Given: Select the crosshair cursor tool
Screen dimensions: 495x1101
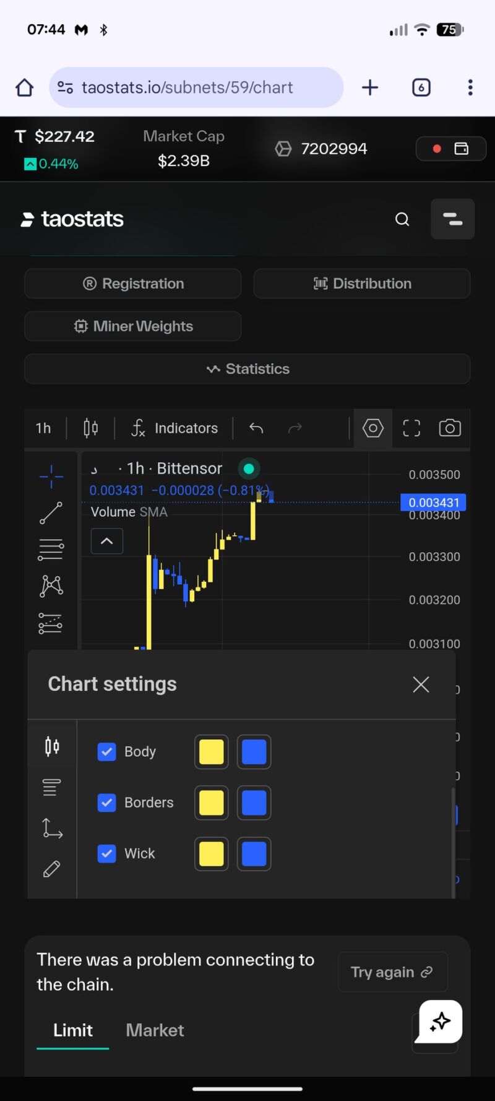Looking at the screenshot, I should pos(51,476).
